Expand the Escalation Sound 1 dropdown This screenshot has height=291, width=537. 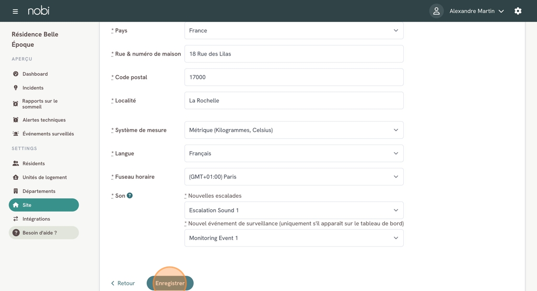coord(293,210)
